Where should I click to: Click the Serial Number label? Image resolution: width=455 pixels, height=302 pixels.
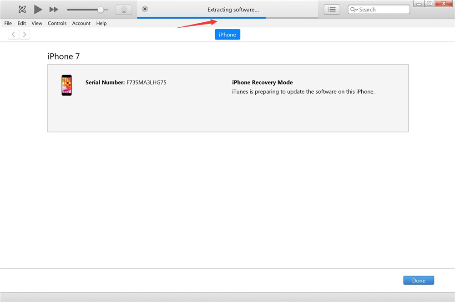pyautogui.click(x=105, y=82)
